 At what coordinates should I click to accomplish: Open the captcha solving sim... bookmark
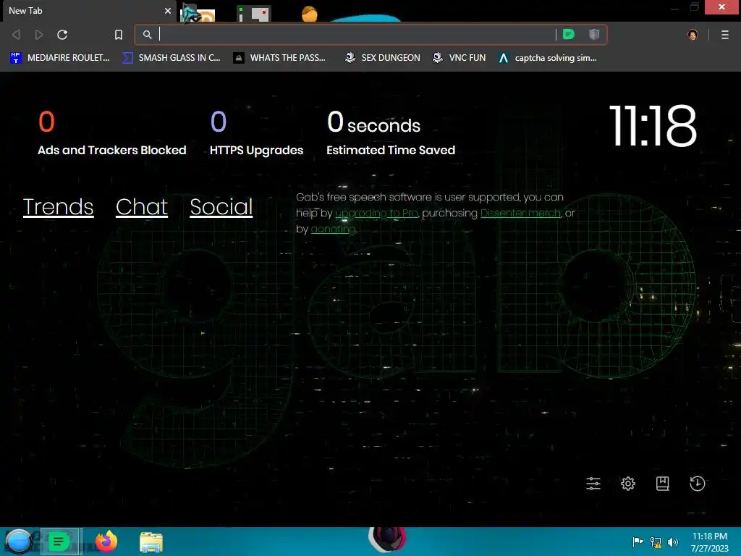click(548, 58)
